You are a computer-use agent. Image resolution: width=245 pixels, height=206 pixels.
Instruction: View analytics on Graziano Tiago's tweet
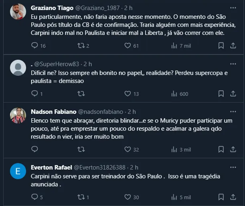pos(174,46)
